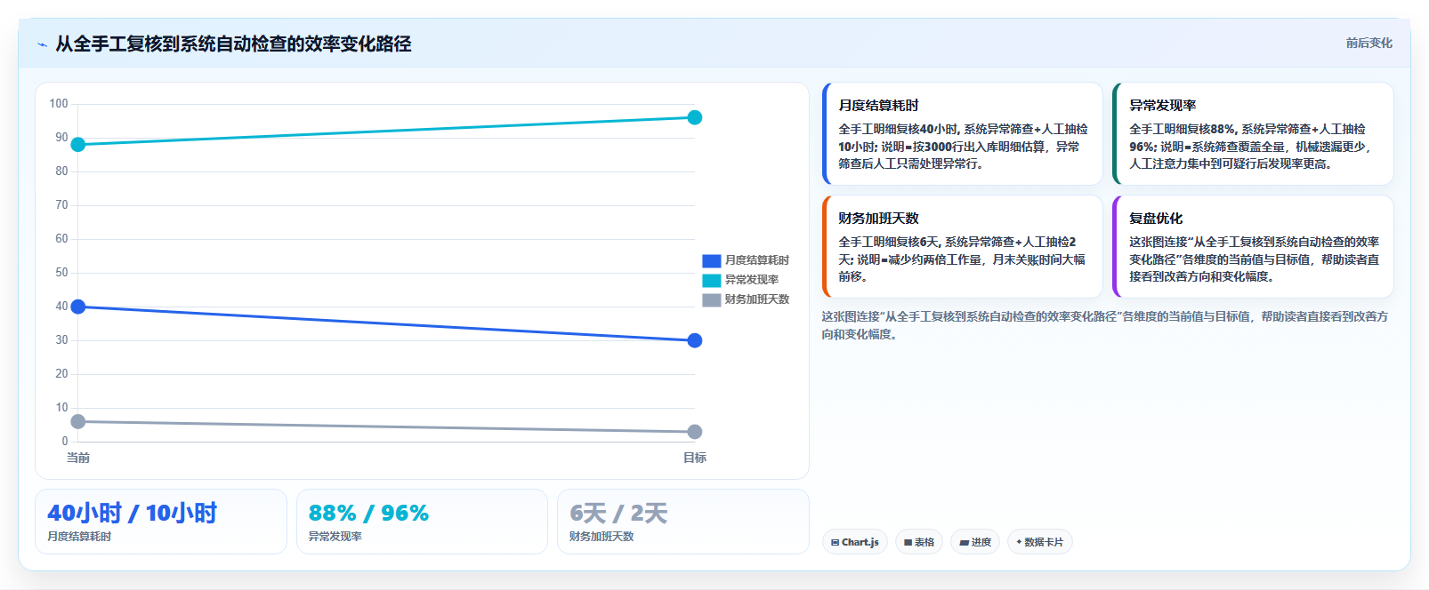
Task: Toggle the 异常发现率 legend swatch
Action: tap(711, 280)
